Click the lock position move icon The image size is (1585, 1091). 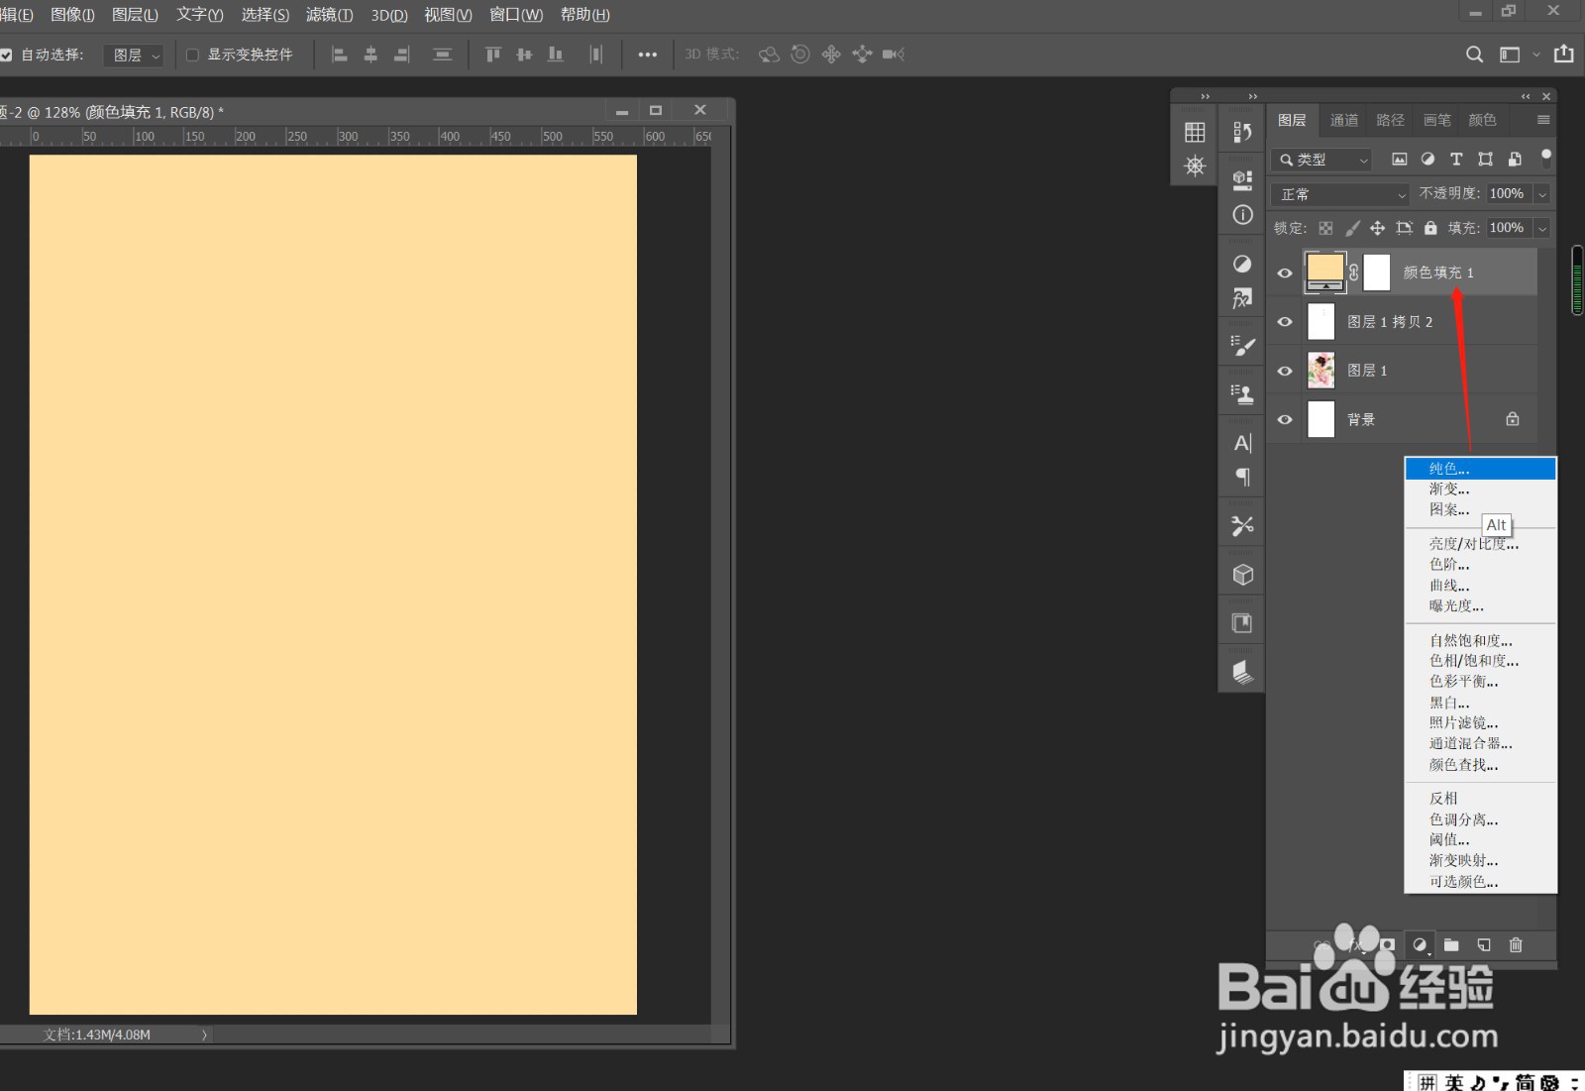[1377, 228]
